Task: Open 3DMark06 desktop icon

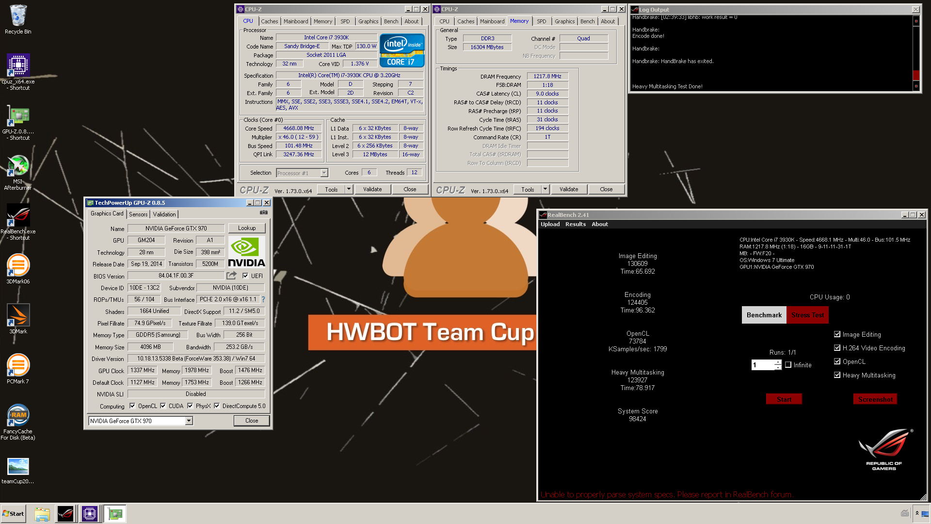Action: tap(18, 265)
